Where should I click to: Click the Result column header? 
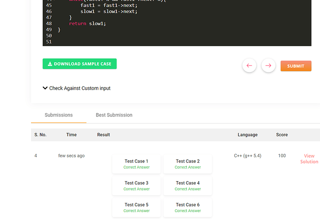[103, 135]
